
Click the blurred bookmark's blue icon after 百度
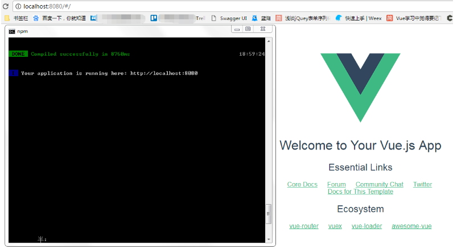click(x=93, y=18)
